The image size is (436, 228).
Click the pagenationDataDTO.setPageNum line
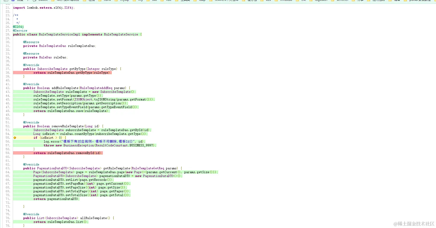click(x=82, y=184)
